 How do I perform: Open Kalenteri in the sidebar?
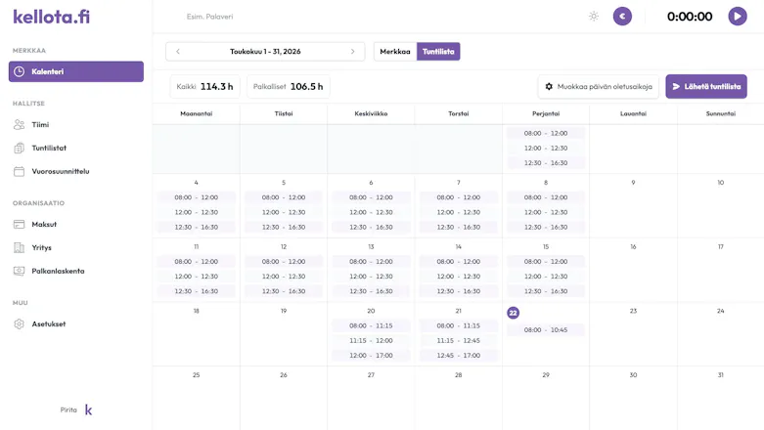(76, 71)
